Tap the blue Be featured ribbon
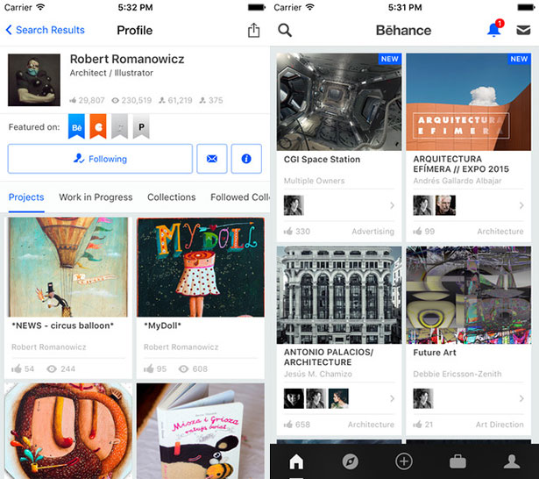The height and width of the screenshot is (479, 539). (76, 126)
